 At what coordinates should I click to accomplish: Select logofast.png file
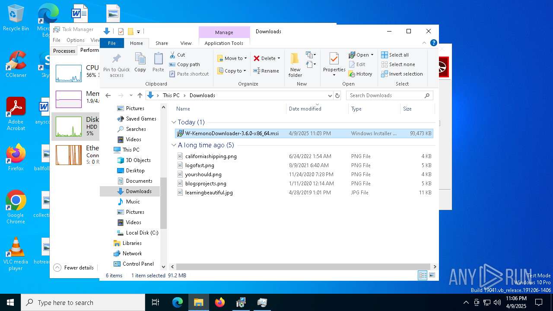pos(304,165)
